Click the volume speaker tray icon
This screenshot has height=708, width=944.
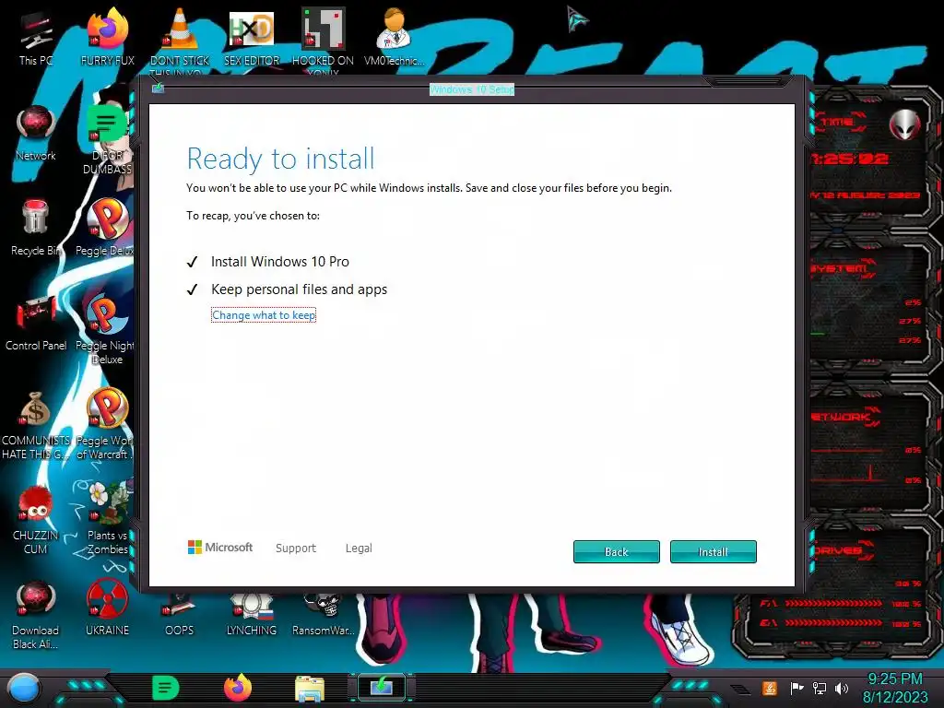click(x=842, y=688)
